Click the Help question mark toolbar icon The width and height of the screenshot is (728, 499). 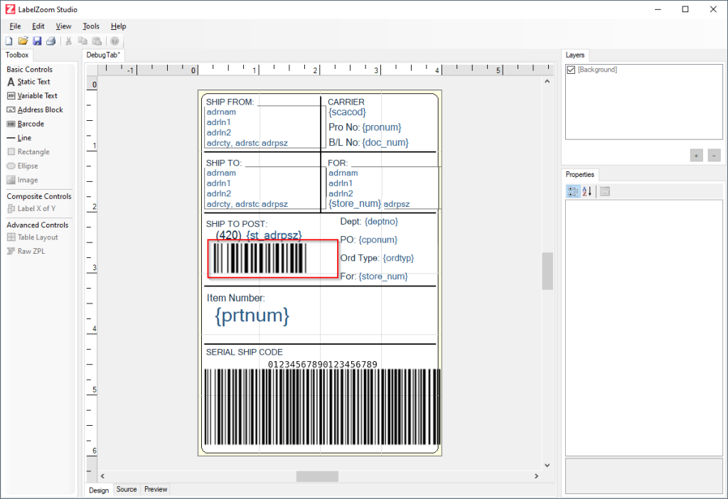point(114,41)
